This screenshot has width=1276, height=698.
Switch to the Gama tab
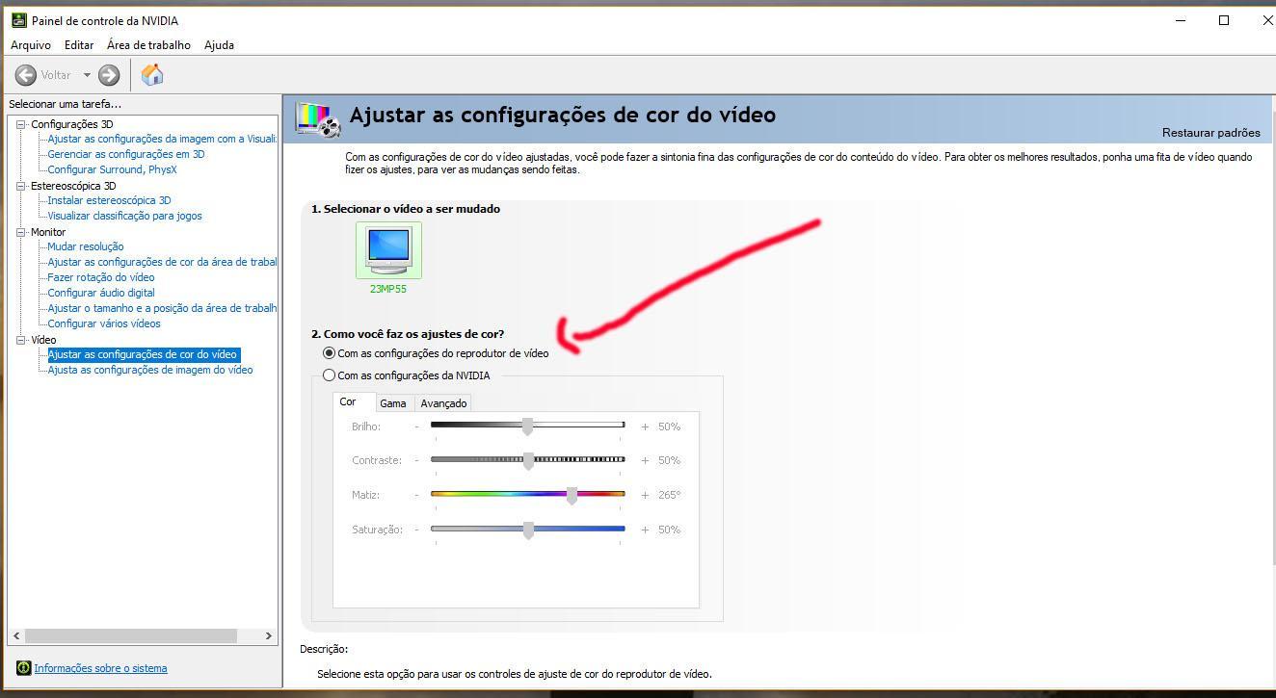393,403
